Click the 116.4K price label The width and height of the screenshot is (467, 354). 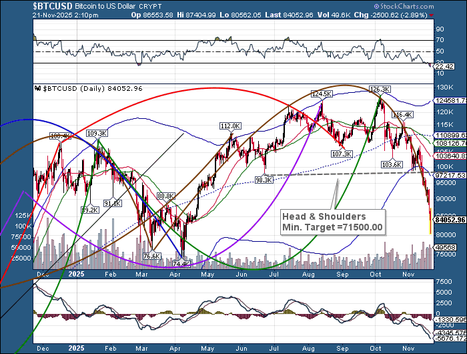coord(402,115)
